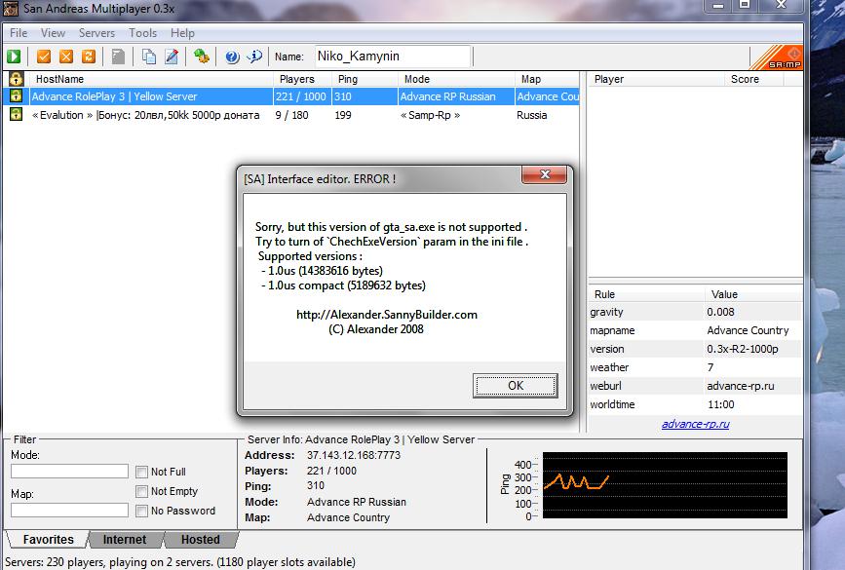Click the Mode filter text field
845x570 pixels.
pyautogui.click(x=69, y=472)
